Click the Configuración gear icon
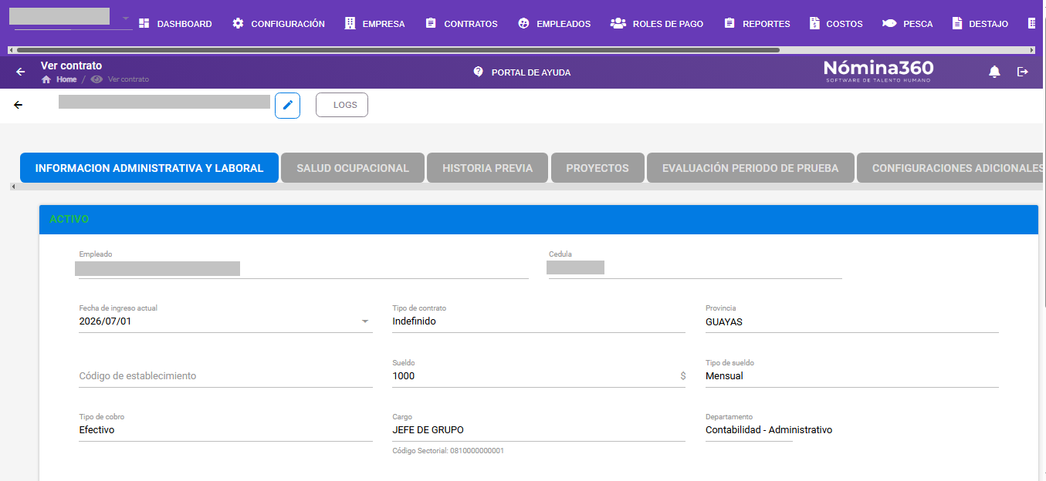 point(238,24)
